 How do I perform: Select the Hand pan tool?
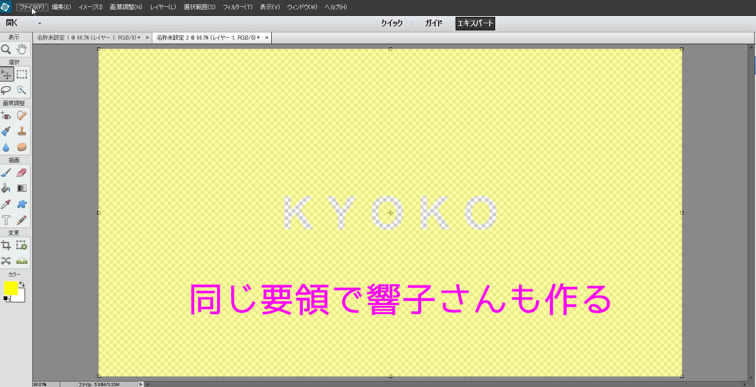(x=22, y=49)
